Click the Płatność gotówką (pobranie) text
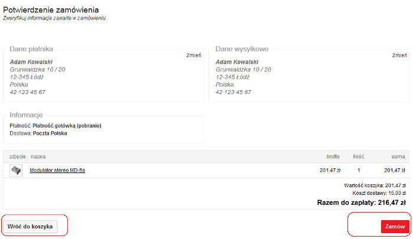Image resolution: width=413 pixels, height=239 pixels. point(67,125)
